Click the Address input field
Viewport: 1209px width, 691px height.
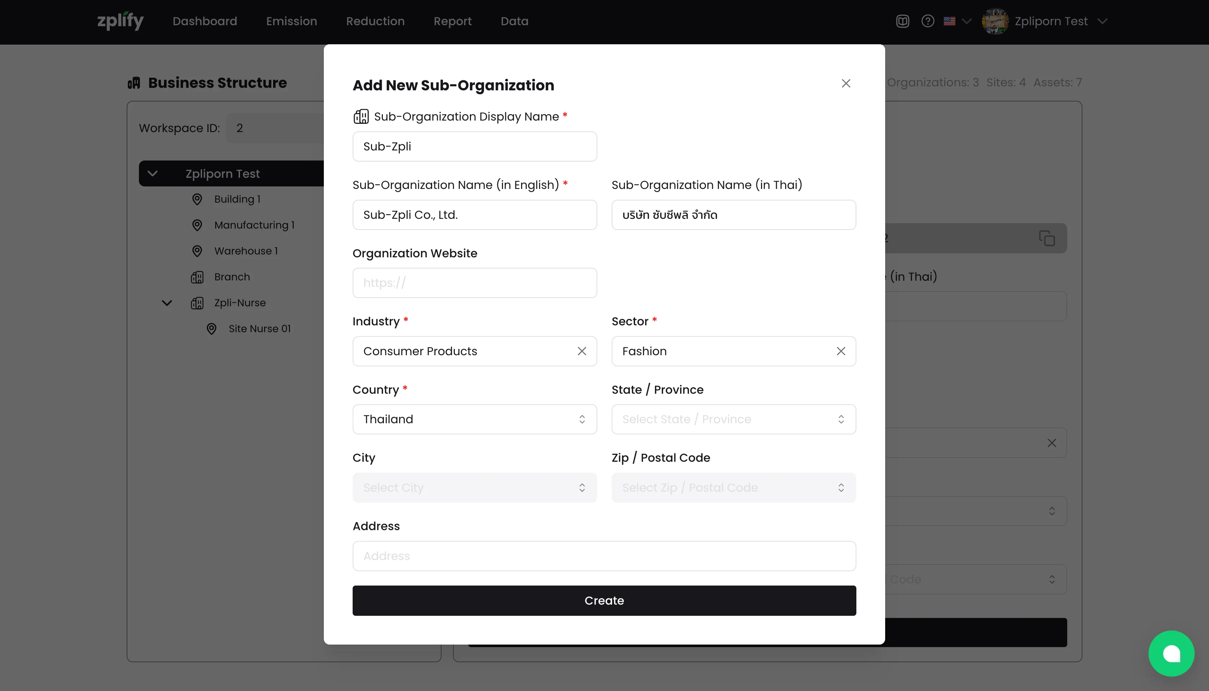[604, 556]
